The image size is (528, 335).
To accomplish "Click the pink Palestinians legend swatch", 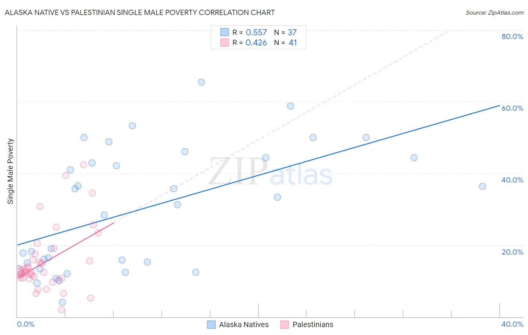I will 285,324.
